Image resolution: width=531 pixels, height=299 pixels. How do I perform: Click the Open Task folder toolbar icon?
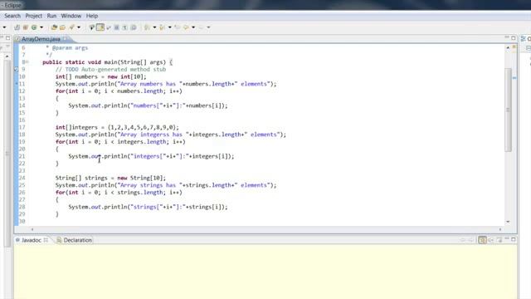click(62, 27)
